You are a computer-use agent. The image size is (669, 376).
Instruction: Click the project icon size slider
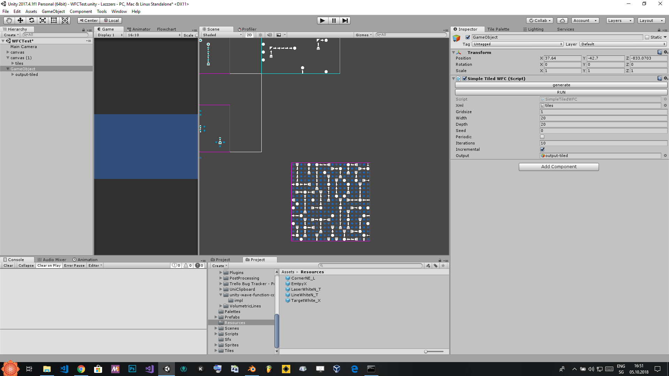click(x=434, y=352)
